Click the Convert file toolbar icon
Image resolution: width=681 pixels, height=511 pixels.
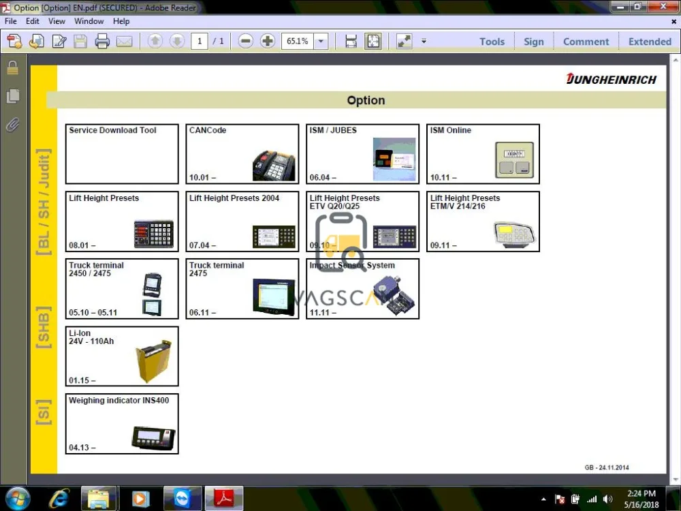click(x=37, y=42)
